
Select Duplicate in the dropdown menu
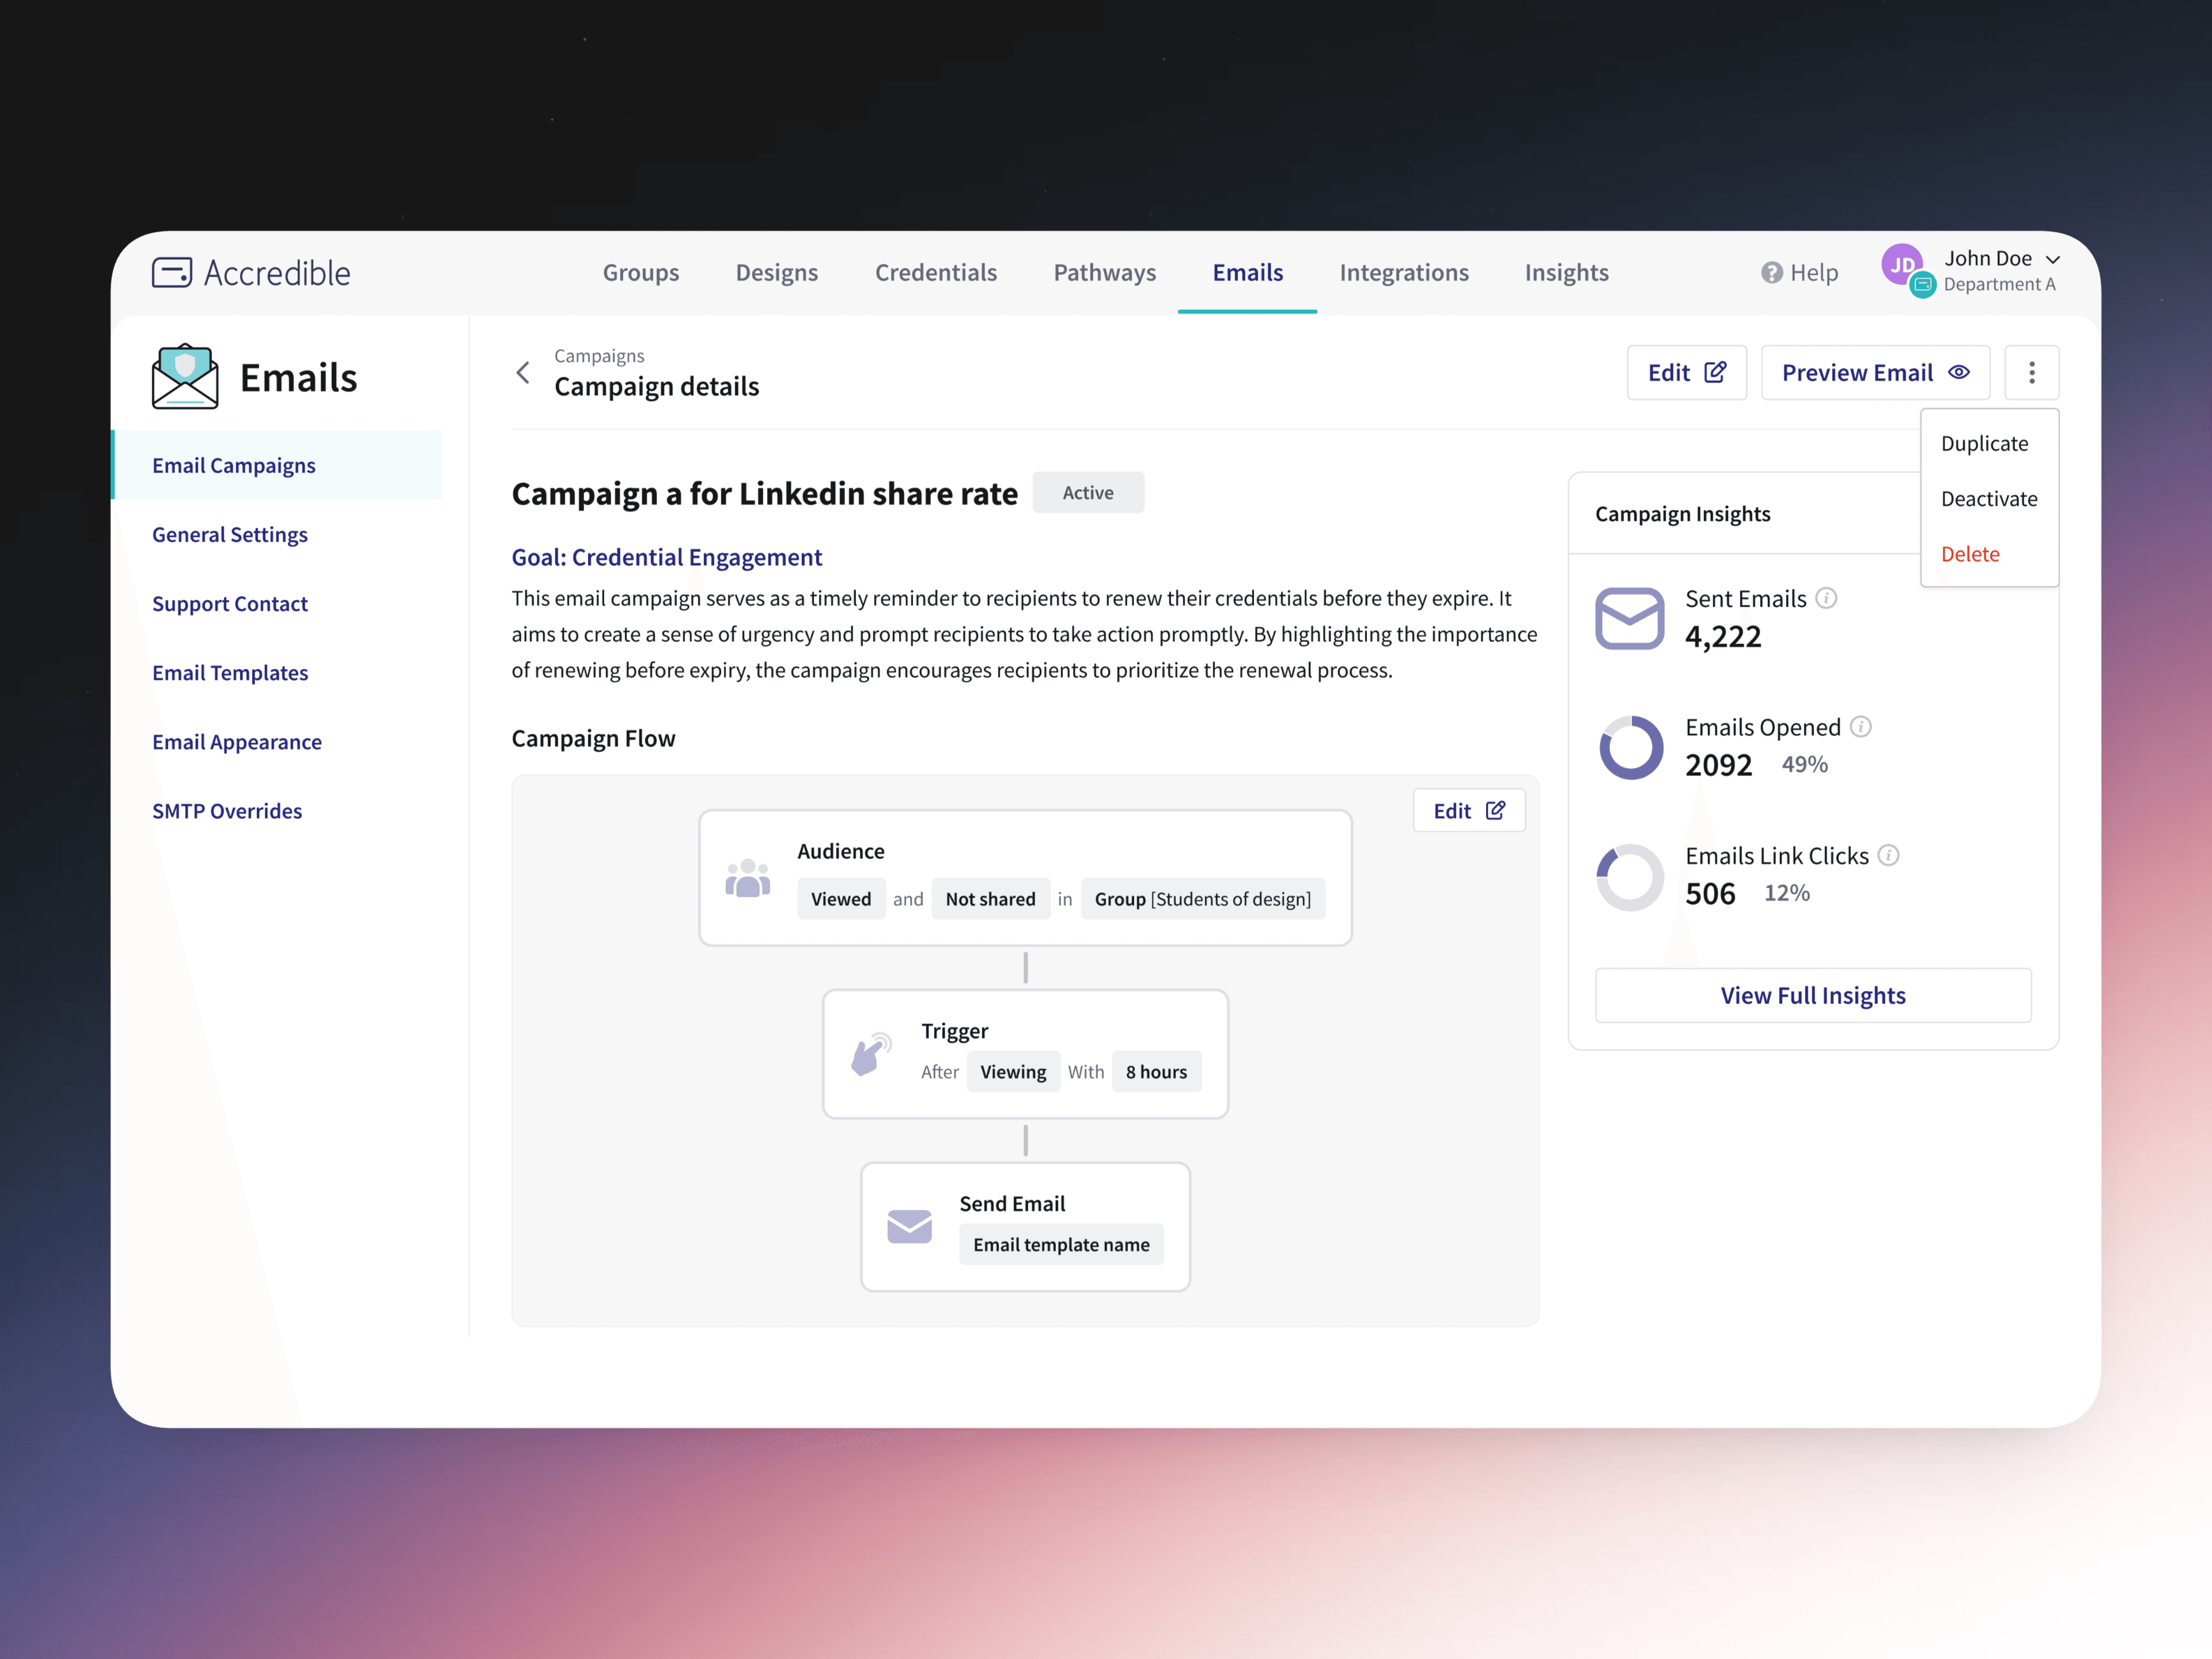pyautogui.click(x=1984, y=444)
